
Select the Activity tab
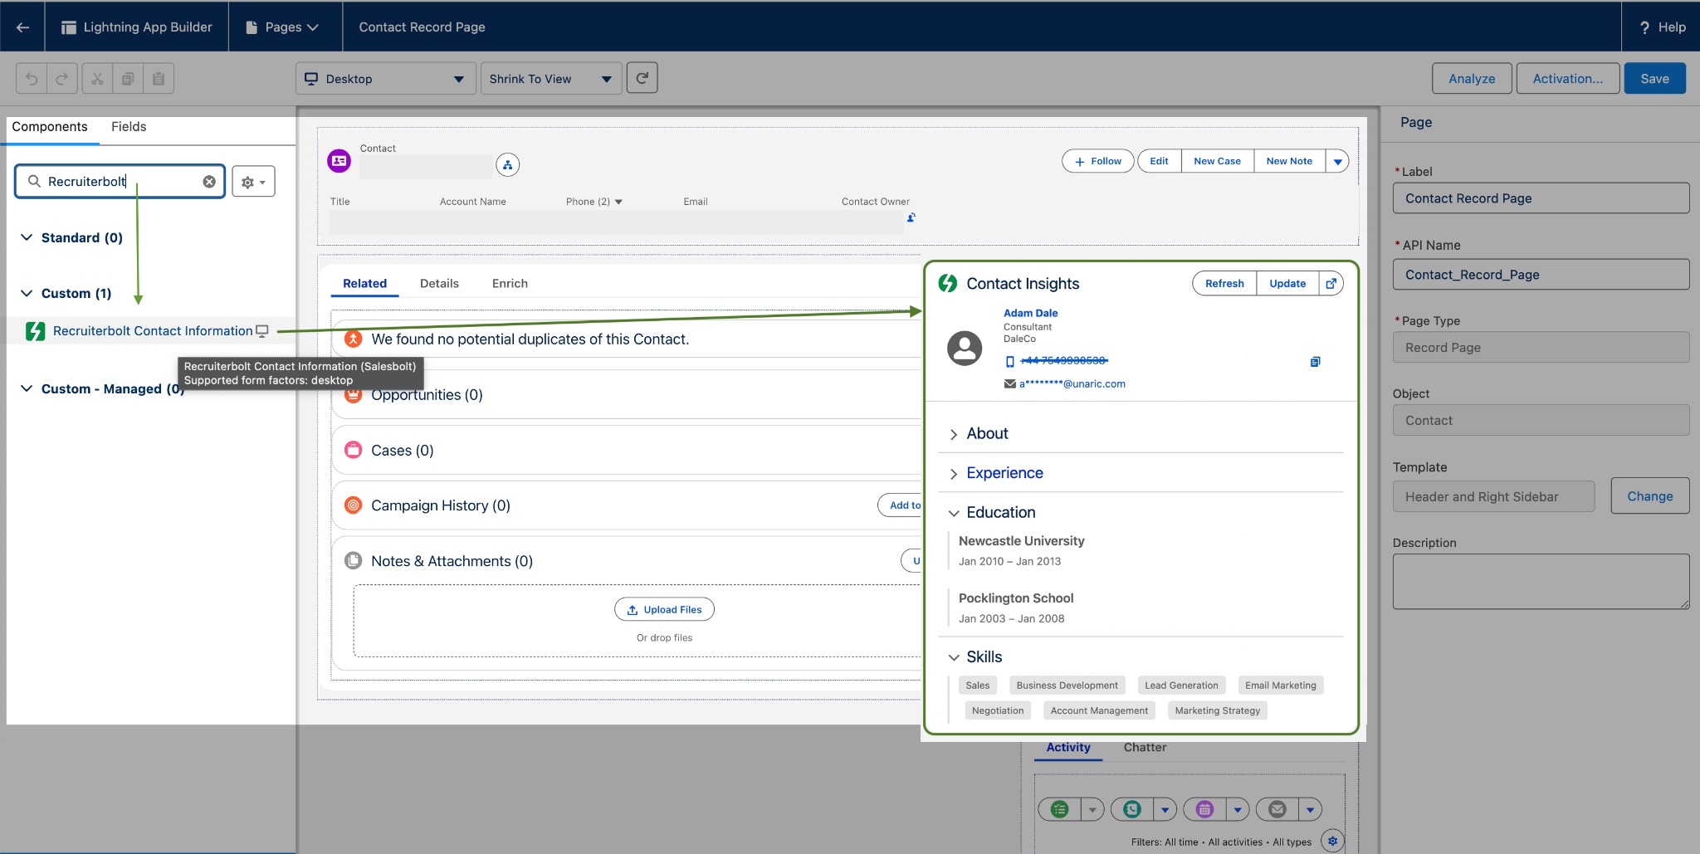click(1068, 748)
